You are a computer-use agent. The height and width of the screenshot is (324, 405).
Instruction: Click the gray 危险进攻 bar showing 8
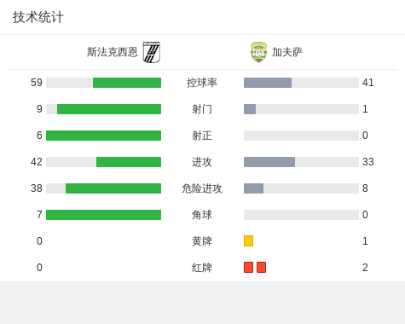253,188
